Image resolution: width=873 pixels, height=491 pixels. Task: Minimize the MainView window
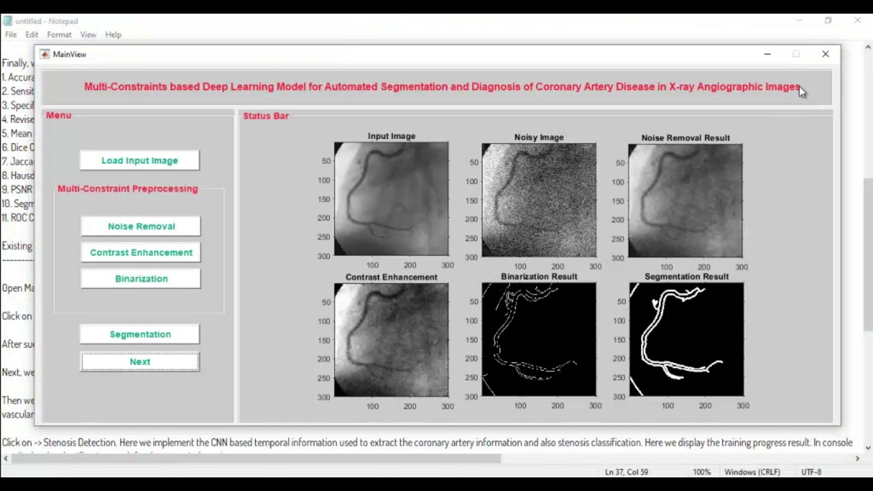[767, 54]
